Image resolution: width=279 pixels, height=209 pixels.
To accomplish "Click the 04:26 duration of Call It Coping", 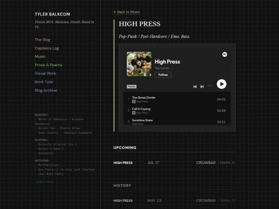I will pos(221,111).
